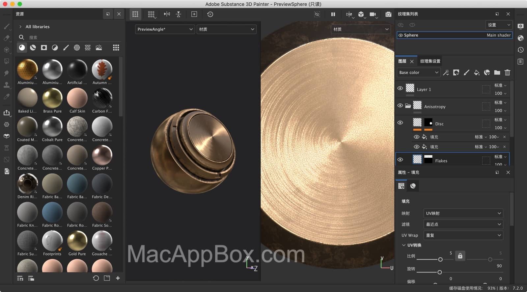Filter assets by Materials sphere icon
The image size is (527, 292).
(x=22, y=47)
